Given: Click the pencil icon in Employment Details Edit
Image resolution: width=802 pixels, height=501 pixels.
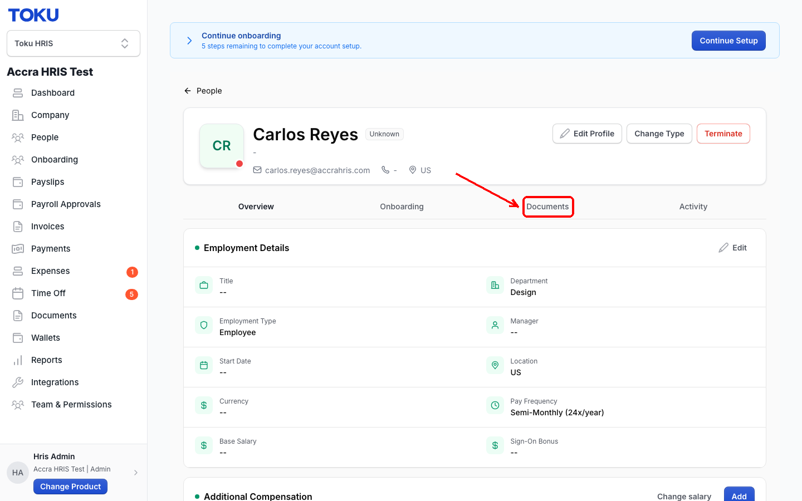Looking at the screenshot, I should [x=723, y=248].
